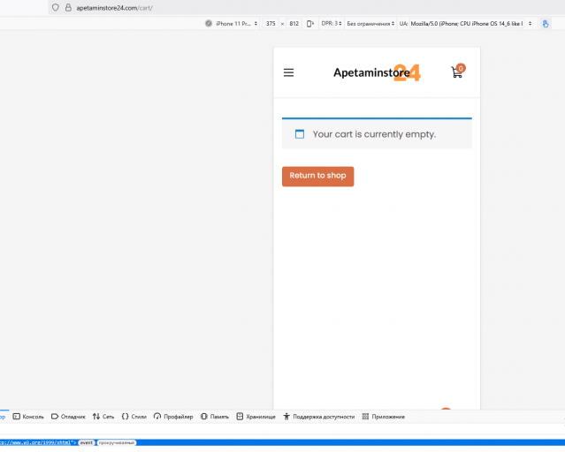Click the shield tracking protection icon in the address bar
The image size is (565, 452).
(x=55, y=8)
